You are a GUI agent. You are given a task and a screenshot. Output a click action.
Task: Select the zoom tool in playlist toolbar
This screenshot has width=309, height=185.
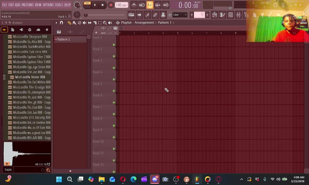(x=105, y=23)
